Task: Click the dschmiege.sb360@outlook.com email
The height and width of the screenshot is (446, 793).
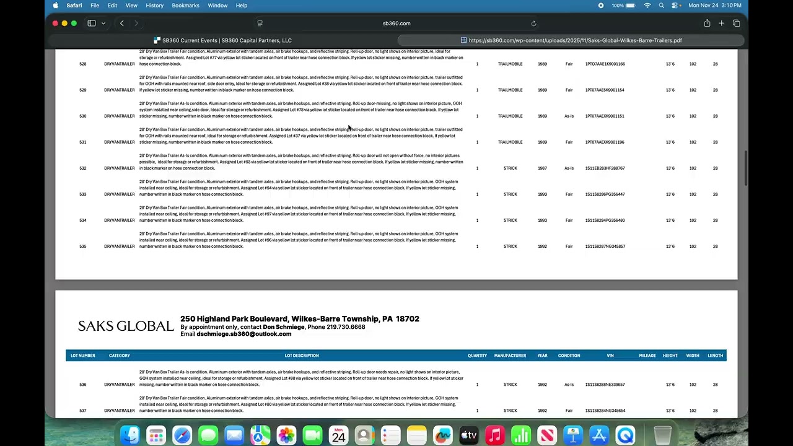Action: 244,334
